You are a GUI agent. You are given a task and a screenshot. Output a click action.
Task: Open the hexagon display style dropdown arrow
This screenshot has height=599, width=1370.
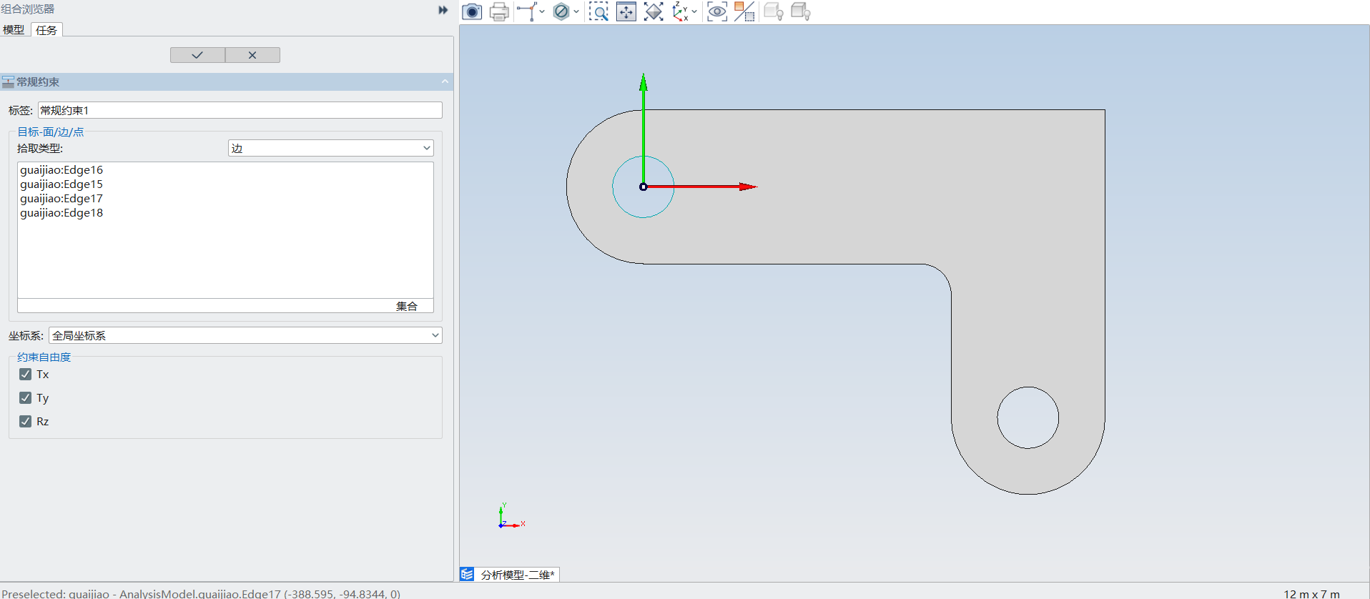[576, 11]
